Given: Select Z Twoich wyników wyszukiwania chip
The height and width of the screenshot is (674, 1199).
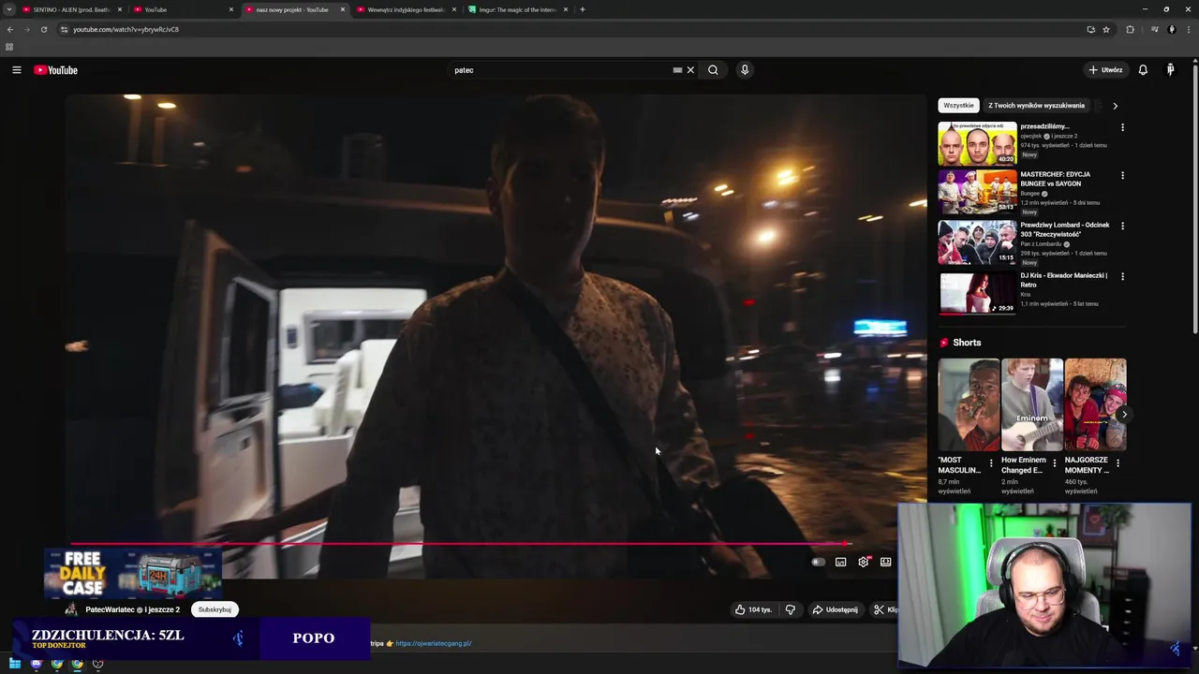Looking at the screenshot, I should click(x=1036, y=106).
